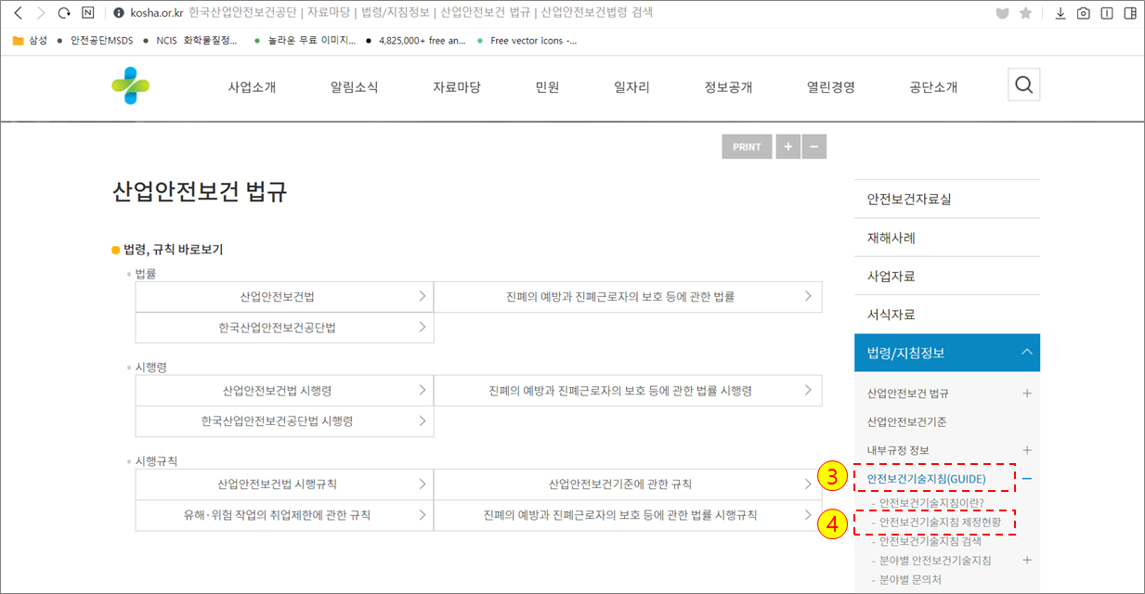Open 안전보건기술지침 제정현황 submenu item
This screenshot has height=594, width=1145.
940,523
